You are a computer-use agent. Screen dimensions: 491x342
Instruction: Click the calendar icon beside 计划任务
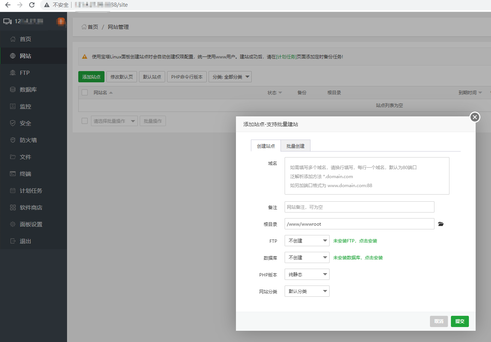(13, 190)
